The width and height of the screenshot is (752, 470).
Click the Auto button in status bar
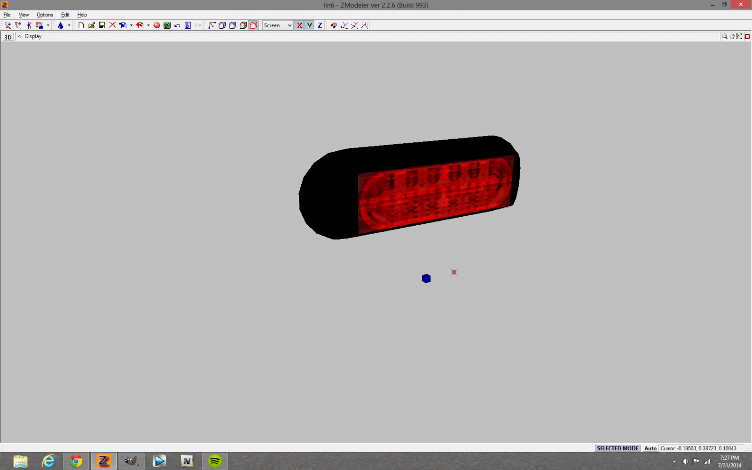click(650, 448)
